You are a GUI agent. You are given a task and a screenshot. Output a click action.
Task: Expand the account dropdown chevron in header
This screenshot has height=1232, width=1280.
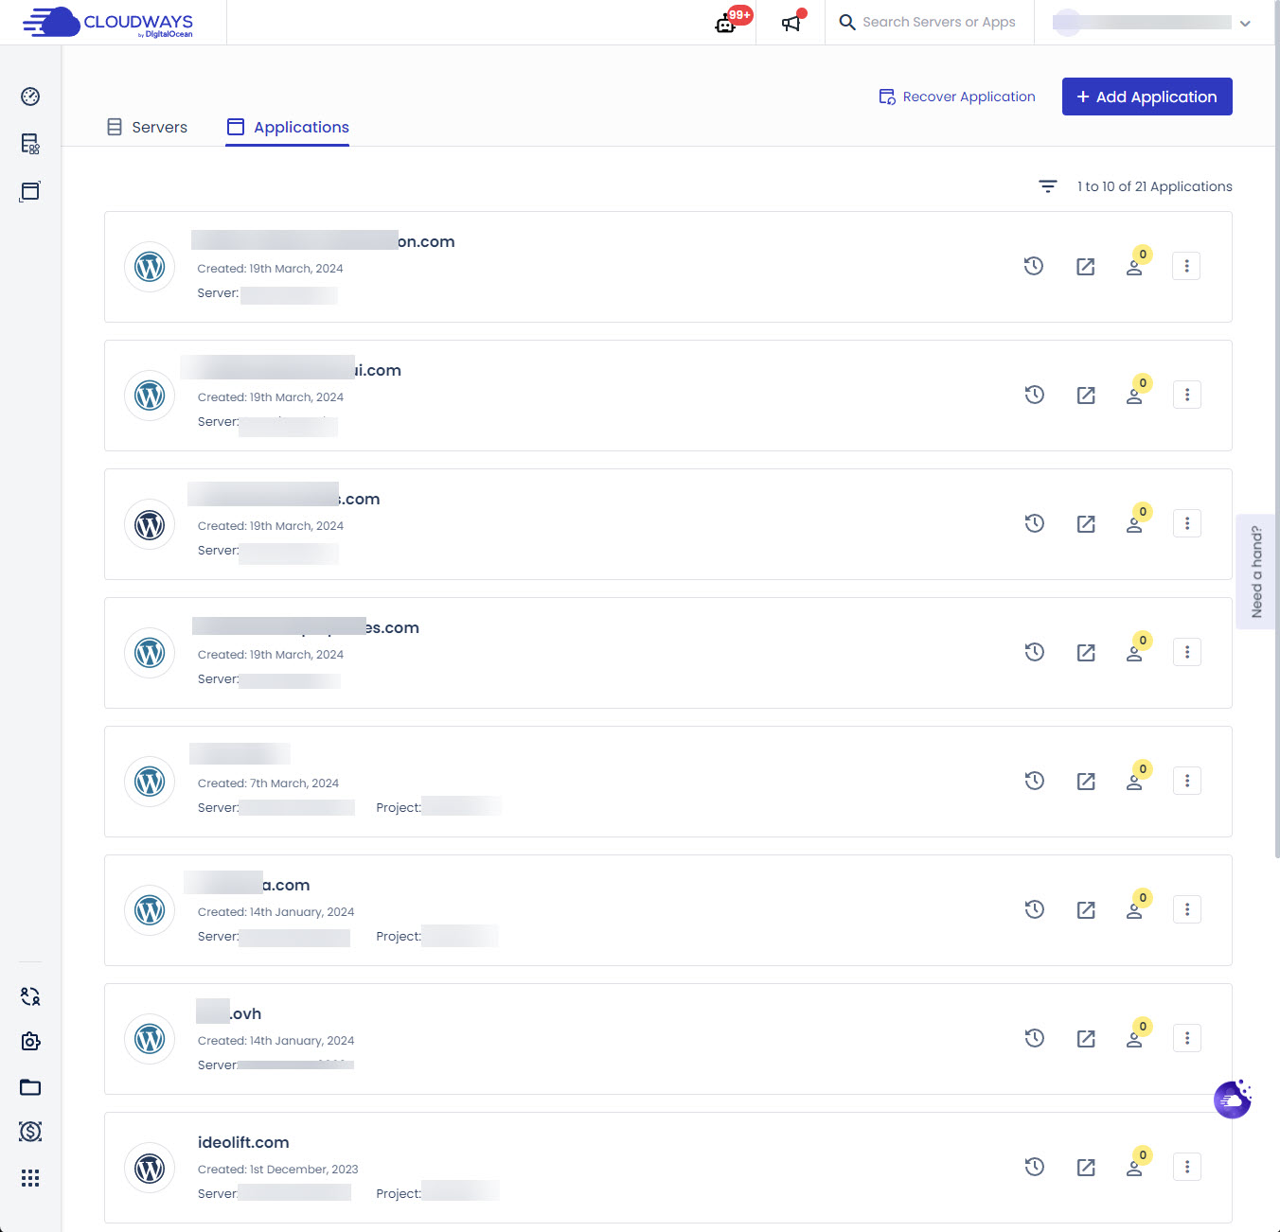pyautogui.click(x=1245, y=24)
